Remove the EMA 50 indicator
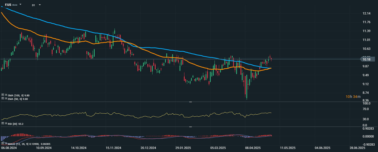Screen dimensions: 378x152 [x=6, y=99]
